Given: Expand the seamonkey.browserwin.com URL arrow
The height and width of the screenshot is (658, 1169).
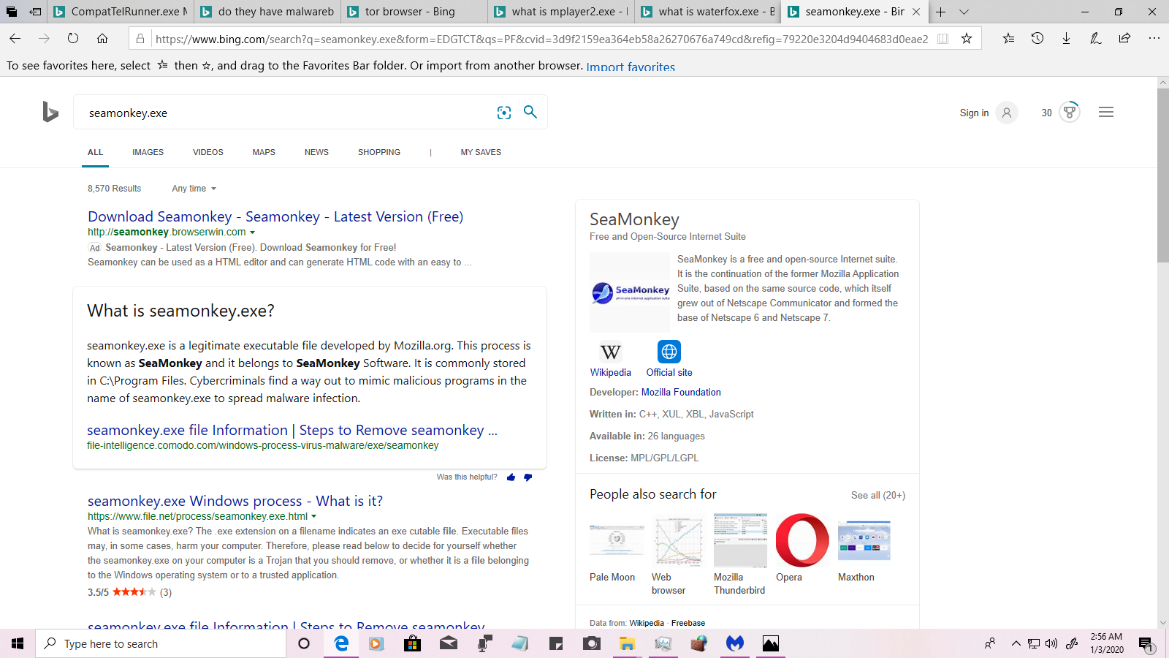Looking at the screenshot, I should click(253, 232).
